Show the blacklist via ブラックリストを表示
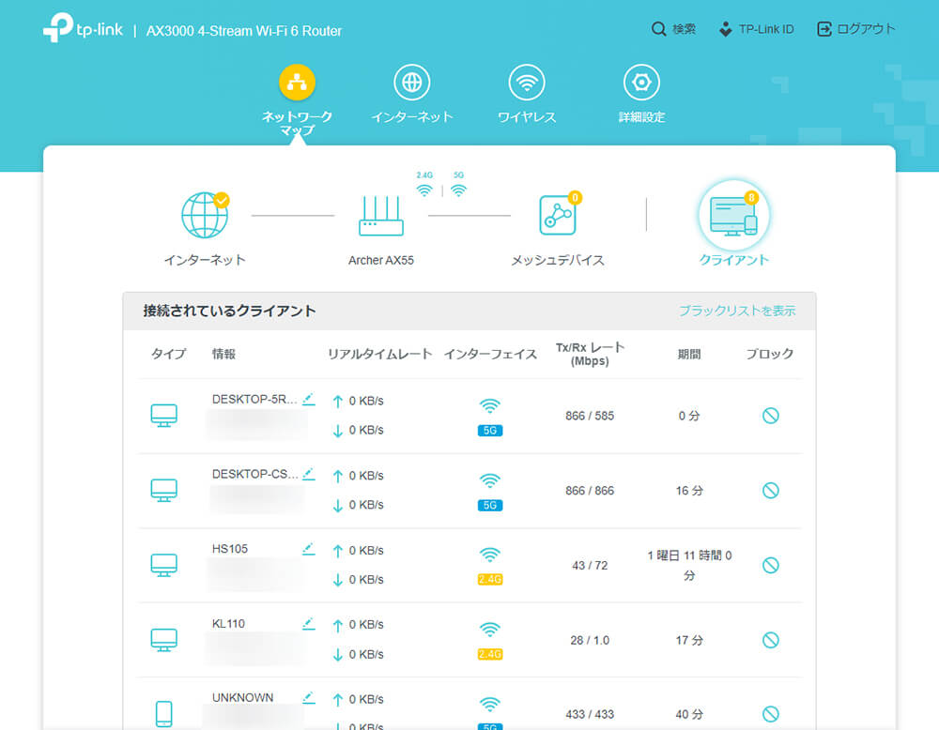 (x=737, y=311)
